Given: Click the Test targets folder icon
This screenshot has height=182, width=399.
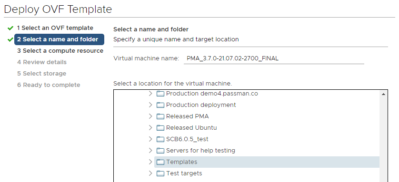Looking at the screenshot, I should pyautogui.click(x=160, y=173).
